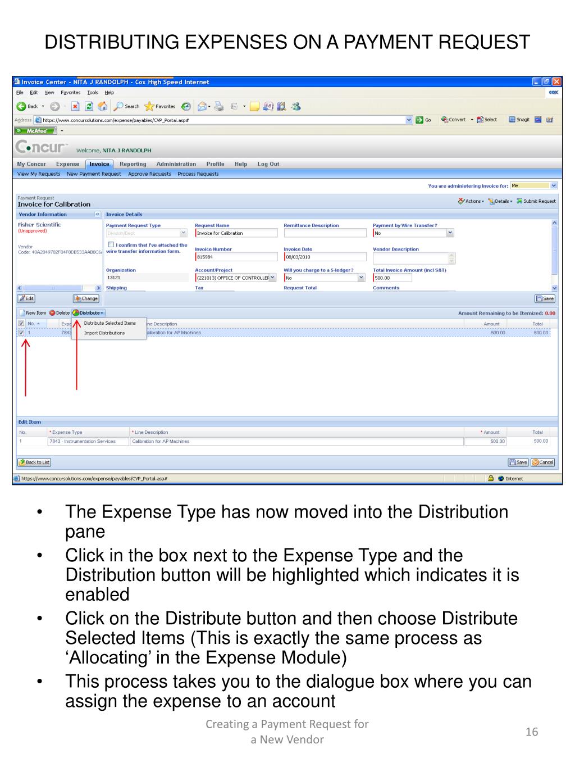Open the browser File menu
This screenshot has height=767, width=575.
point(20,93)
